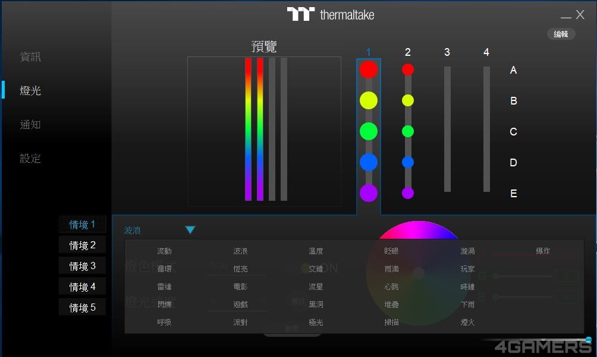This screenshot has height=357, width=597.
Task: Click the red dot in column 2
Action: point(408,69)
